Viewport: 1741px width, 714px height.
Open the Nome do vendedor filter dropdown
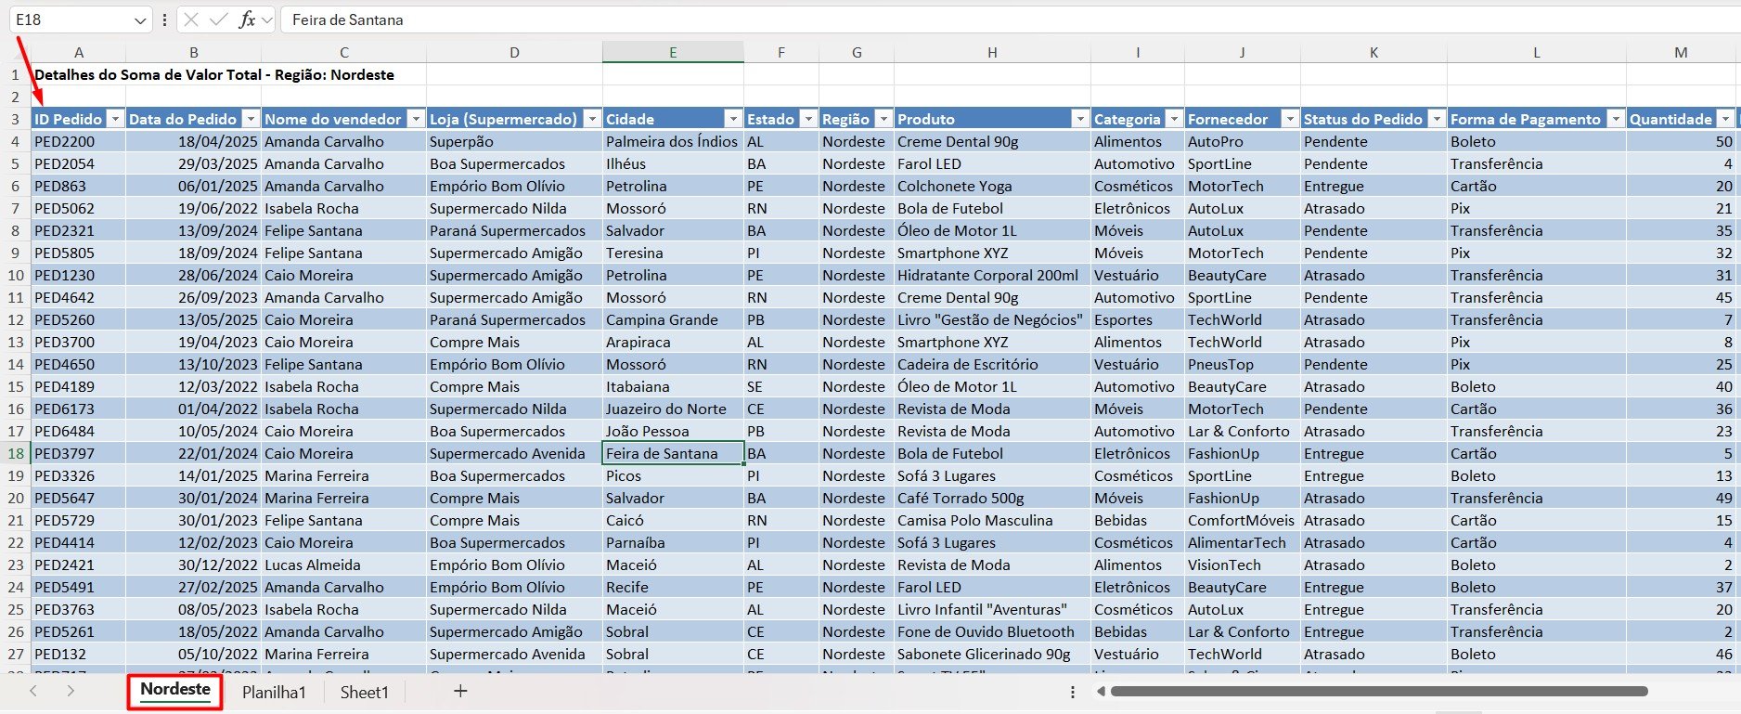(416, 119)
